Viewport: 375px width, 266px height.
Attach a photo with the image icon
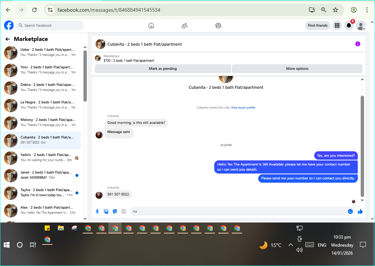point(106,211)
